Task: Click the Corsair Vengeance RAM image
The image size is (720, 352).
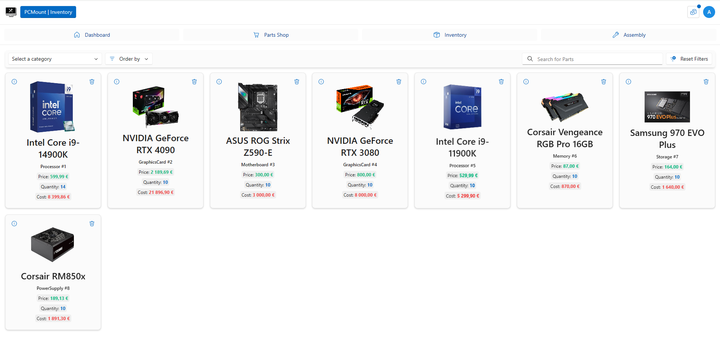Action: pos(565,107)
